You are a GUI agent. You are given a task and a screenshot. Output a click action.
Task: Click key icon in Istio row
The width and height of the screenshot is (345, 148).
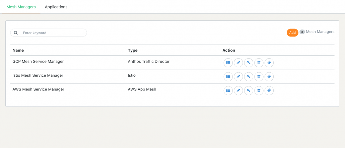coord(249,77)
